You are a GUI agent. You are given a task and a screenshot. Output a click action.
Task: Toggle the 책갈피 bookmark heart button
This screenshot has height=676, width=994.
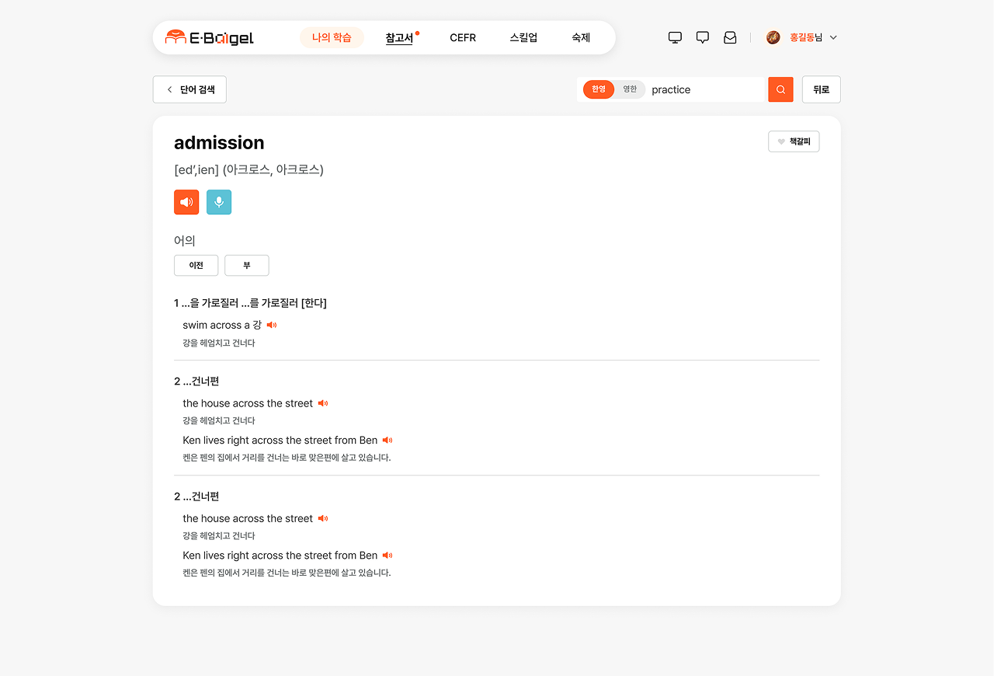point(794,141)
